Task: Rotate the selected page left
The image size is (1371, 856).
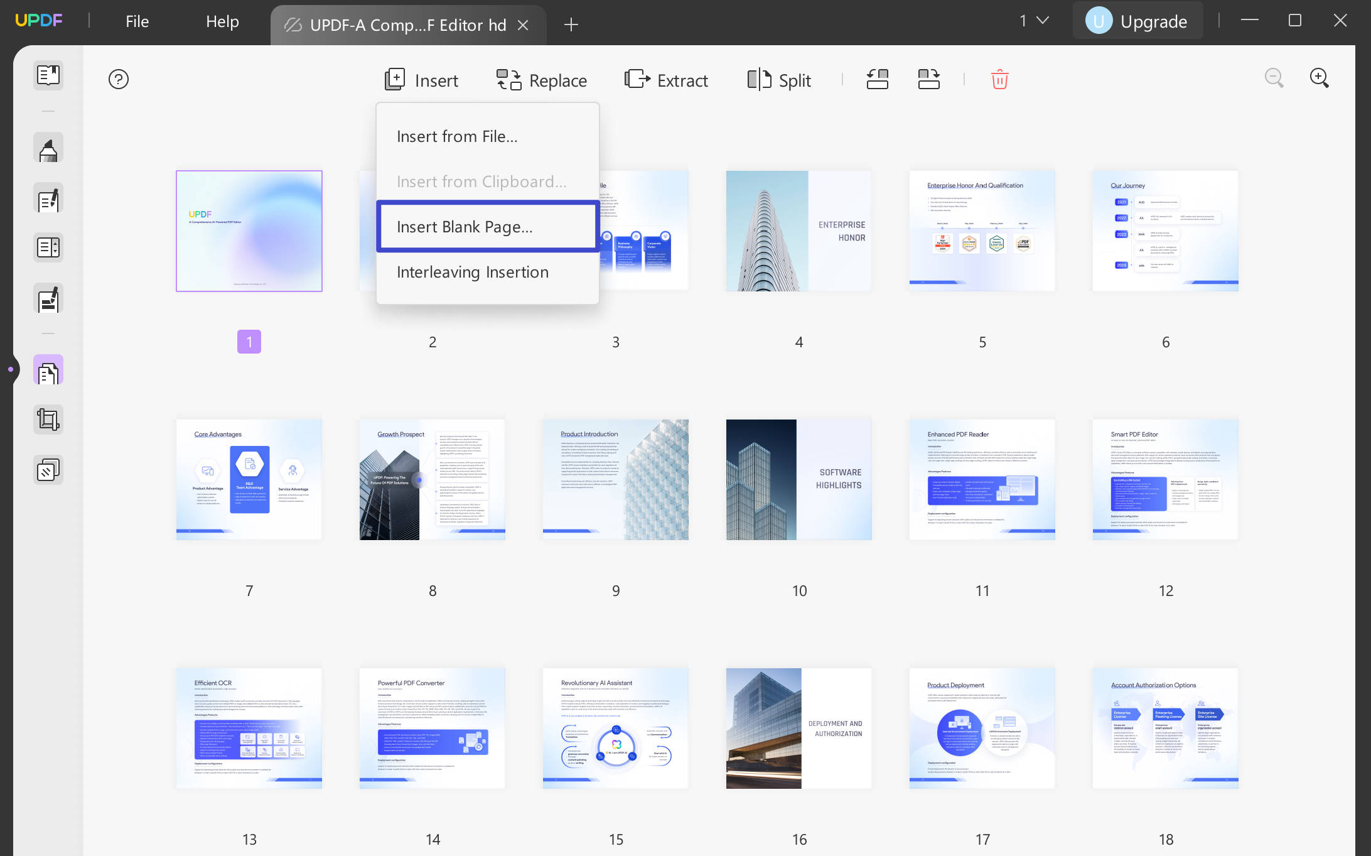Action: coord(877,79)
